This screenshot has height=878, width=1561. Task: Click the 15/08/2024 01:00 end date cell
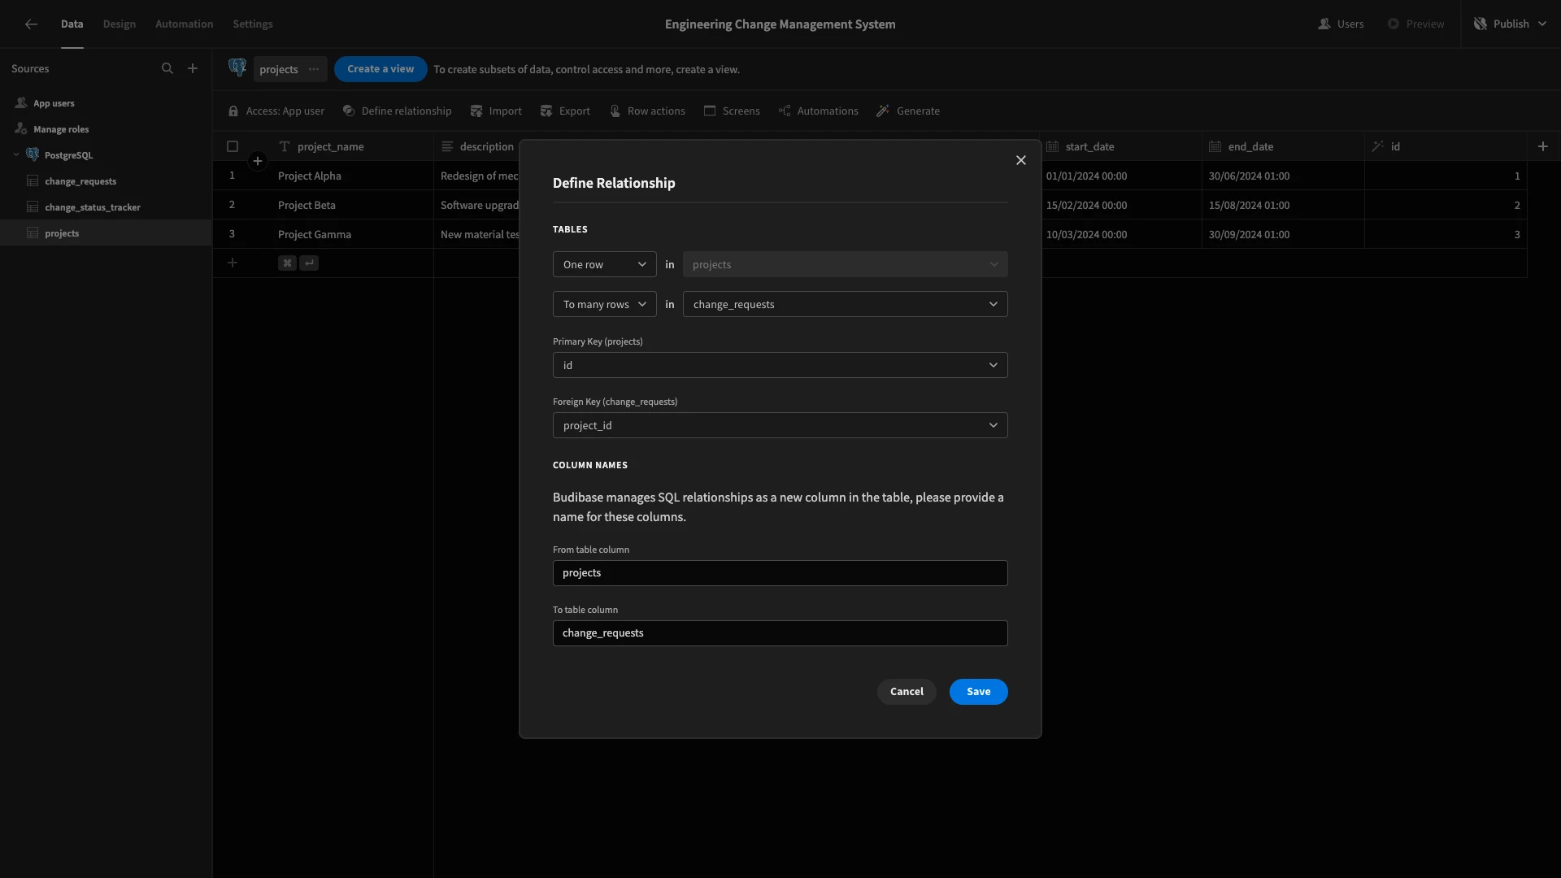point(1283,205)
